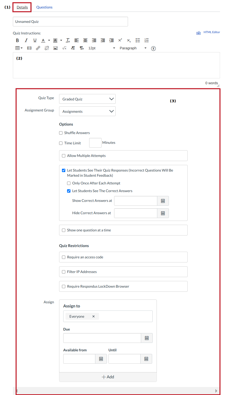Open the math equation editor
238x395 pixels.
(x=64, y=48)
